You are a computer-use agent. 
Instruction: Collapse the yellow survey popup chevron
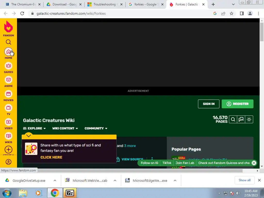(x=29, y=136)
